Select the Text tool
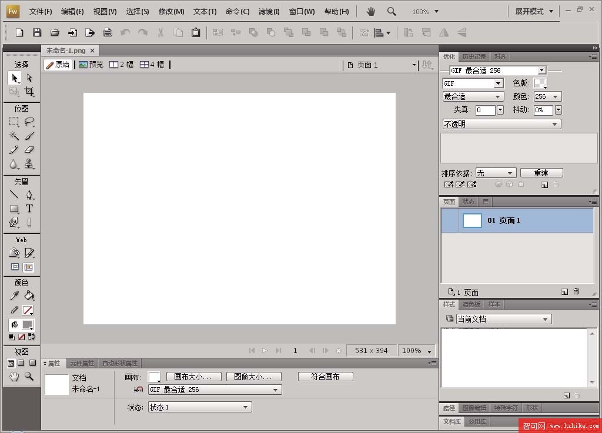This screenshot has width=602, height=433. [29, 209]
